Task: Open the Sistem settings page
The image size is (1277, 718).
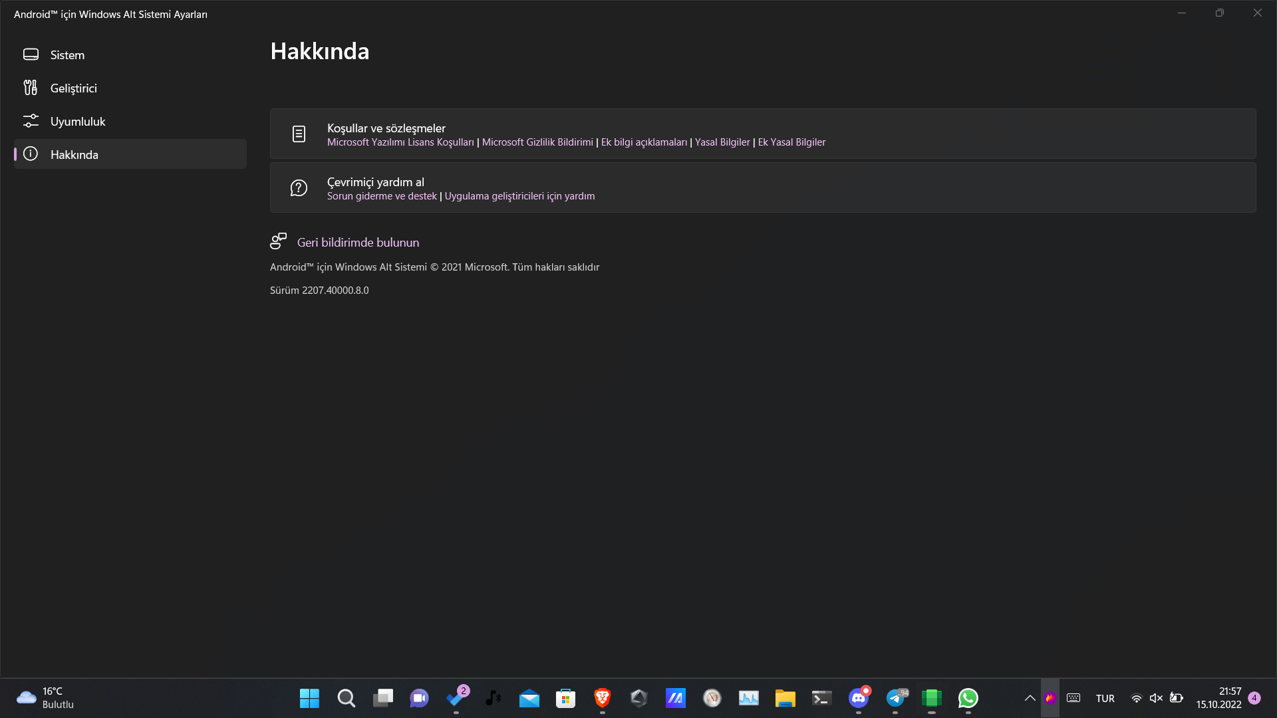Action: coord(67,55)
